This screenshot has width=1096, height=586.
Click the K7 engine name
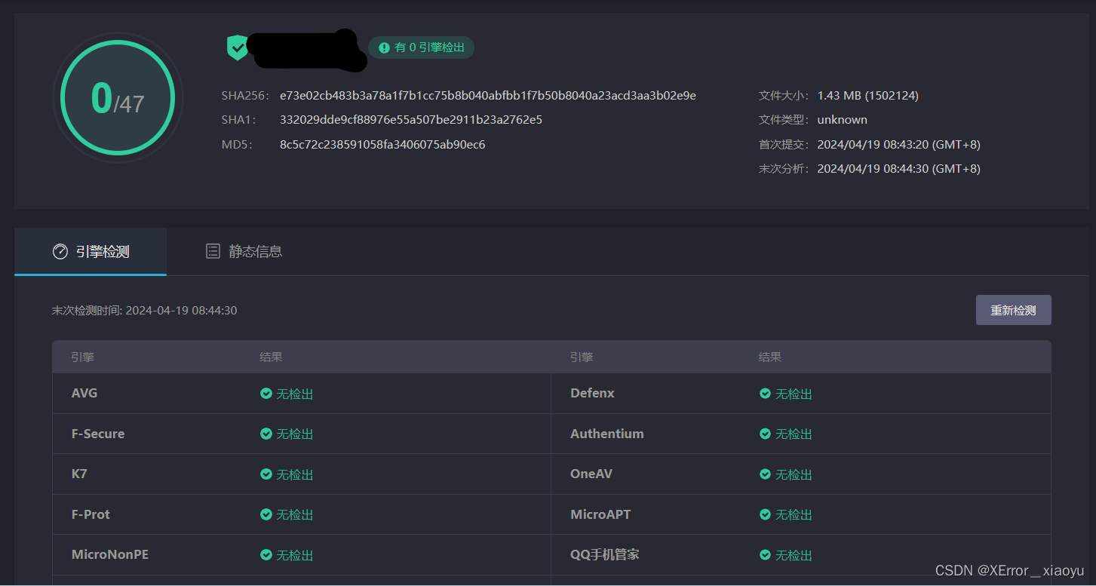click(x=79, y=474)
